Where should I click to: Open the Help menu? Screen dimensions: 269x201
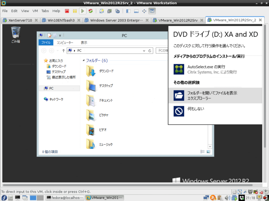coord(56,11)
